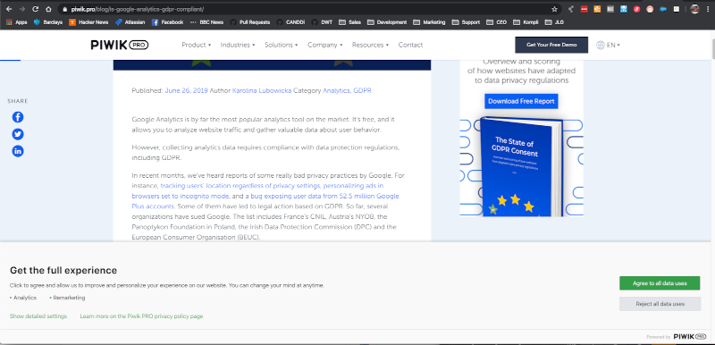Open the Industries navigation dropdown
Image resolution: width=715 pixels, height=345 pixels.
tap(238, 45)
